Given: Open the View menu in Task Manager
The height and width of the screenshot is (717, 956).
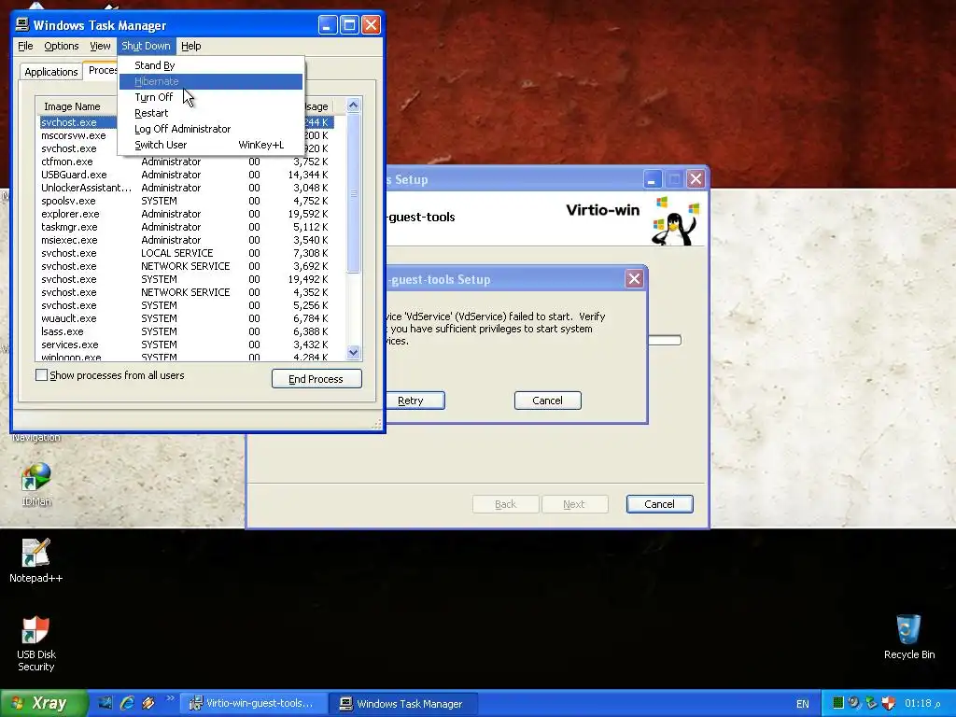Looking at the screenshot, I should point(100,46).
